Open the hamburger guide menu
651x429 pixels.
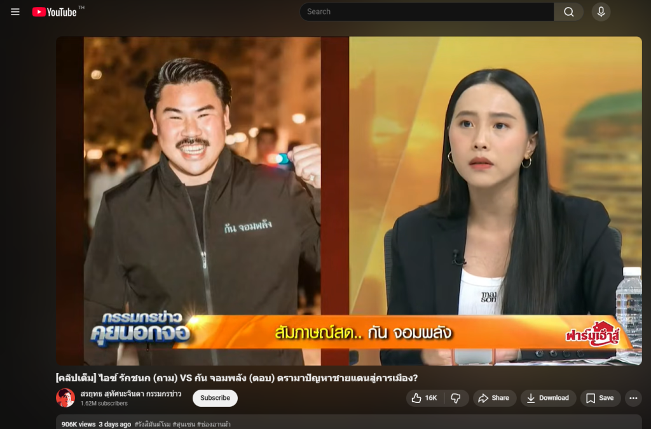click(15, 12)
